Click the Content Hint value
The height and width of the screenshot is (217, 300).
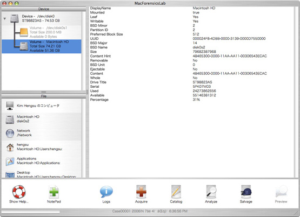(230, 56)
